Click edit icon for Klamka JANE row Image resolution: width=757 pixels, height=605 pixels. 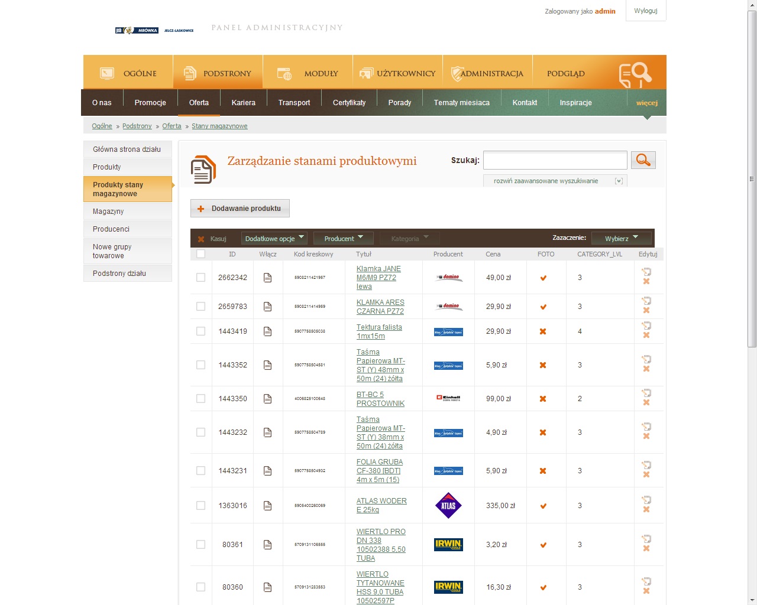pyautogui.click(x=646, y=272)
